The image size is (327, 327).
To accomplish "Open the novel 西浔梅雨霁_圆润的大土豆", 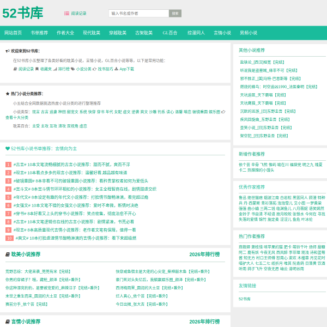I will point(149,288).
